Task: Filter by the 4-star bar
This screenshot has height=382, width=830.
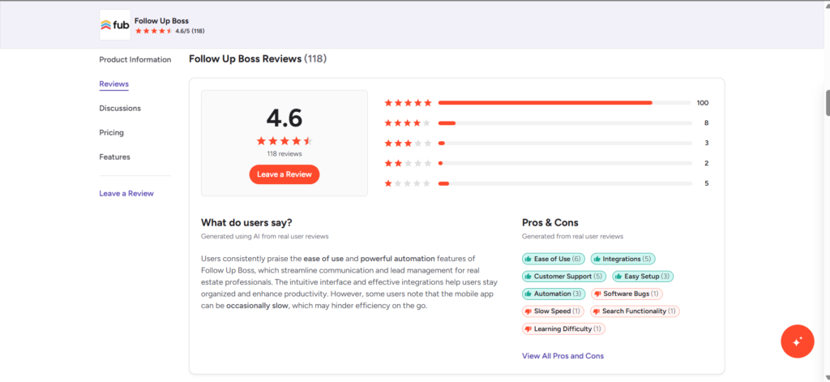Action: (x=565, y=123)
